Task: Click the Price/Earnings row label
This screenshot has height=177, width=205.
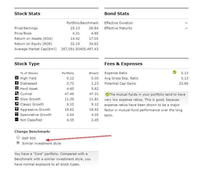Action: [x=26, y=28]
